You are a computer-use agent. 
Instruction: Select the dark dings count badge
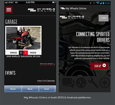21,53
